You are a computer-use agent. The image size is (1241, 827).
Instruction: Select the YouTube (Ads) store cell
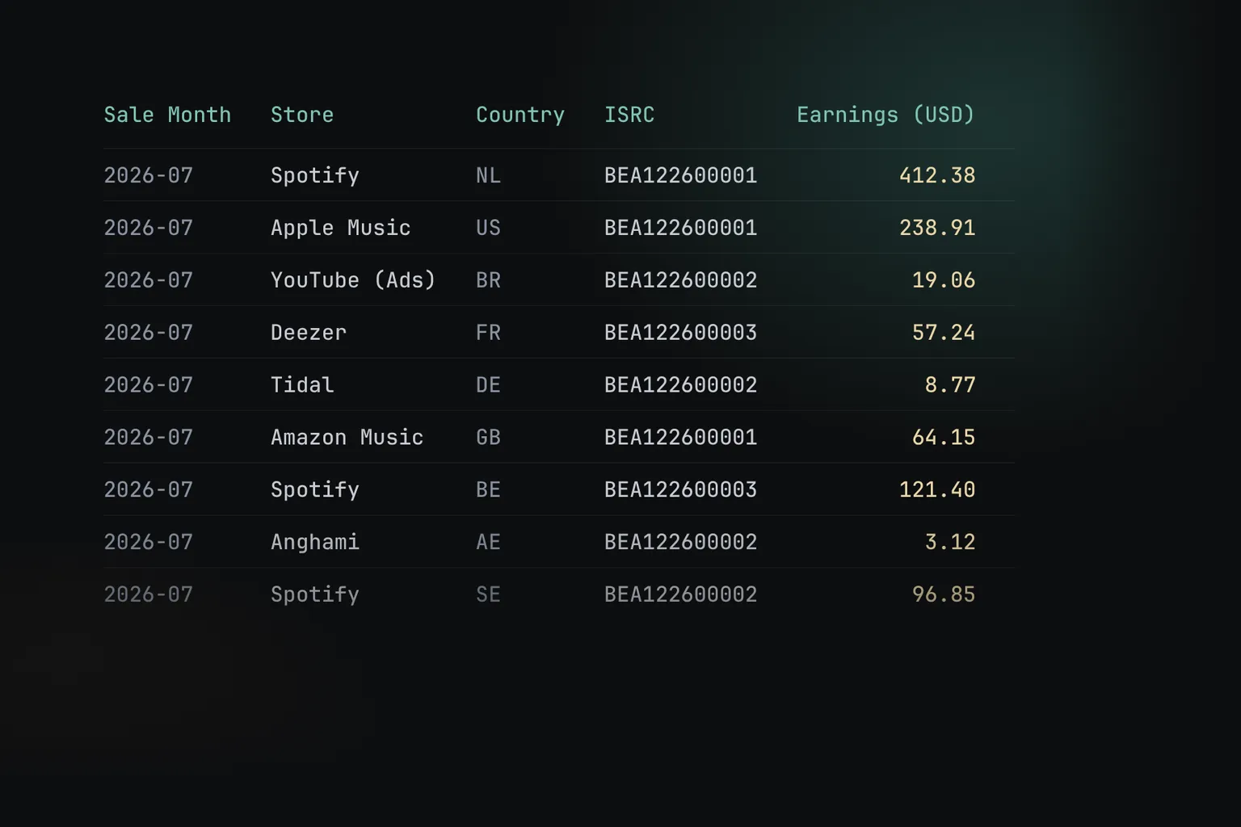click(353, 280)
